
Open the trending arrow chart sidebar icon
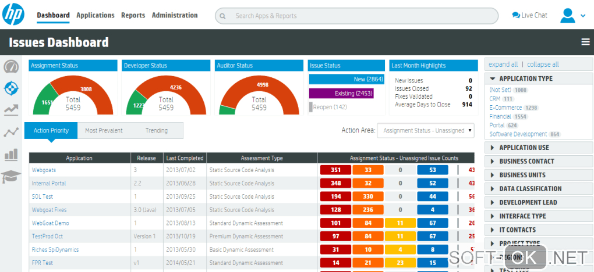click(x=11, y=110)
